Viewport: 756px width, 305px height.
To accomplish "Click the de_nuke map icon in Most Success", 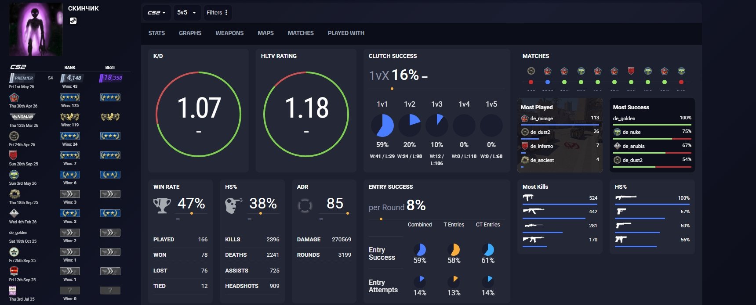I will click(617, 132).
